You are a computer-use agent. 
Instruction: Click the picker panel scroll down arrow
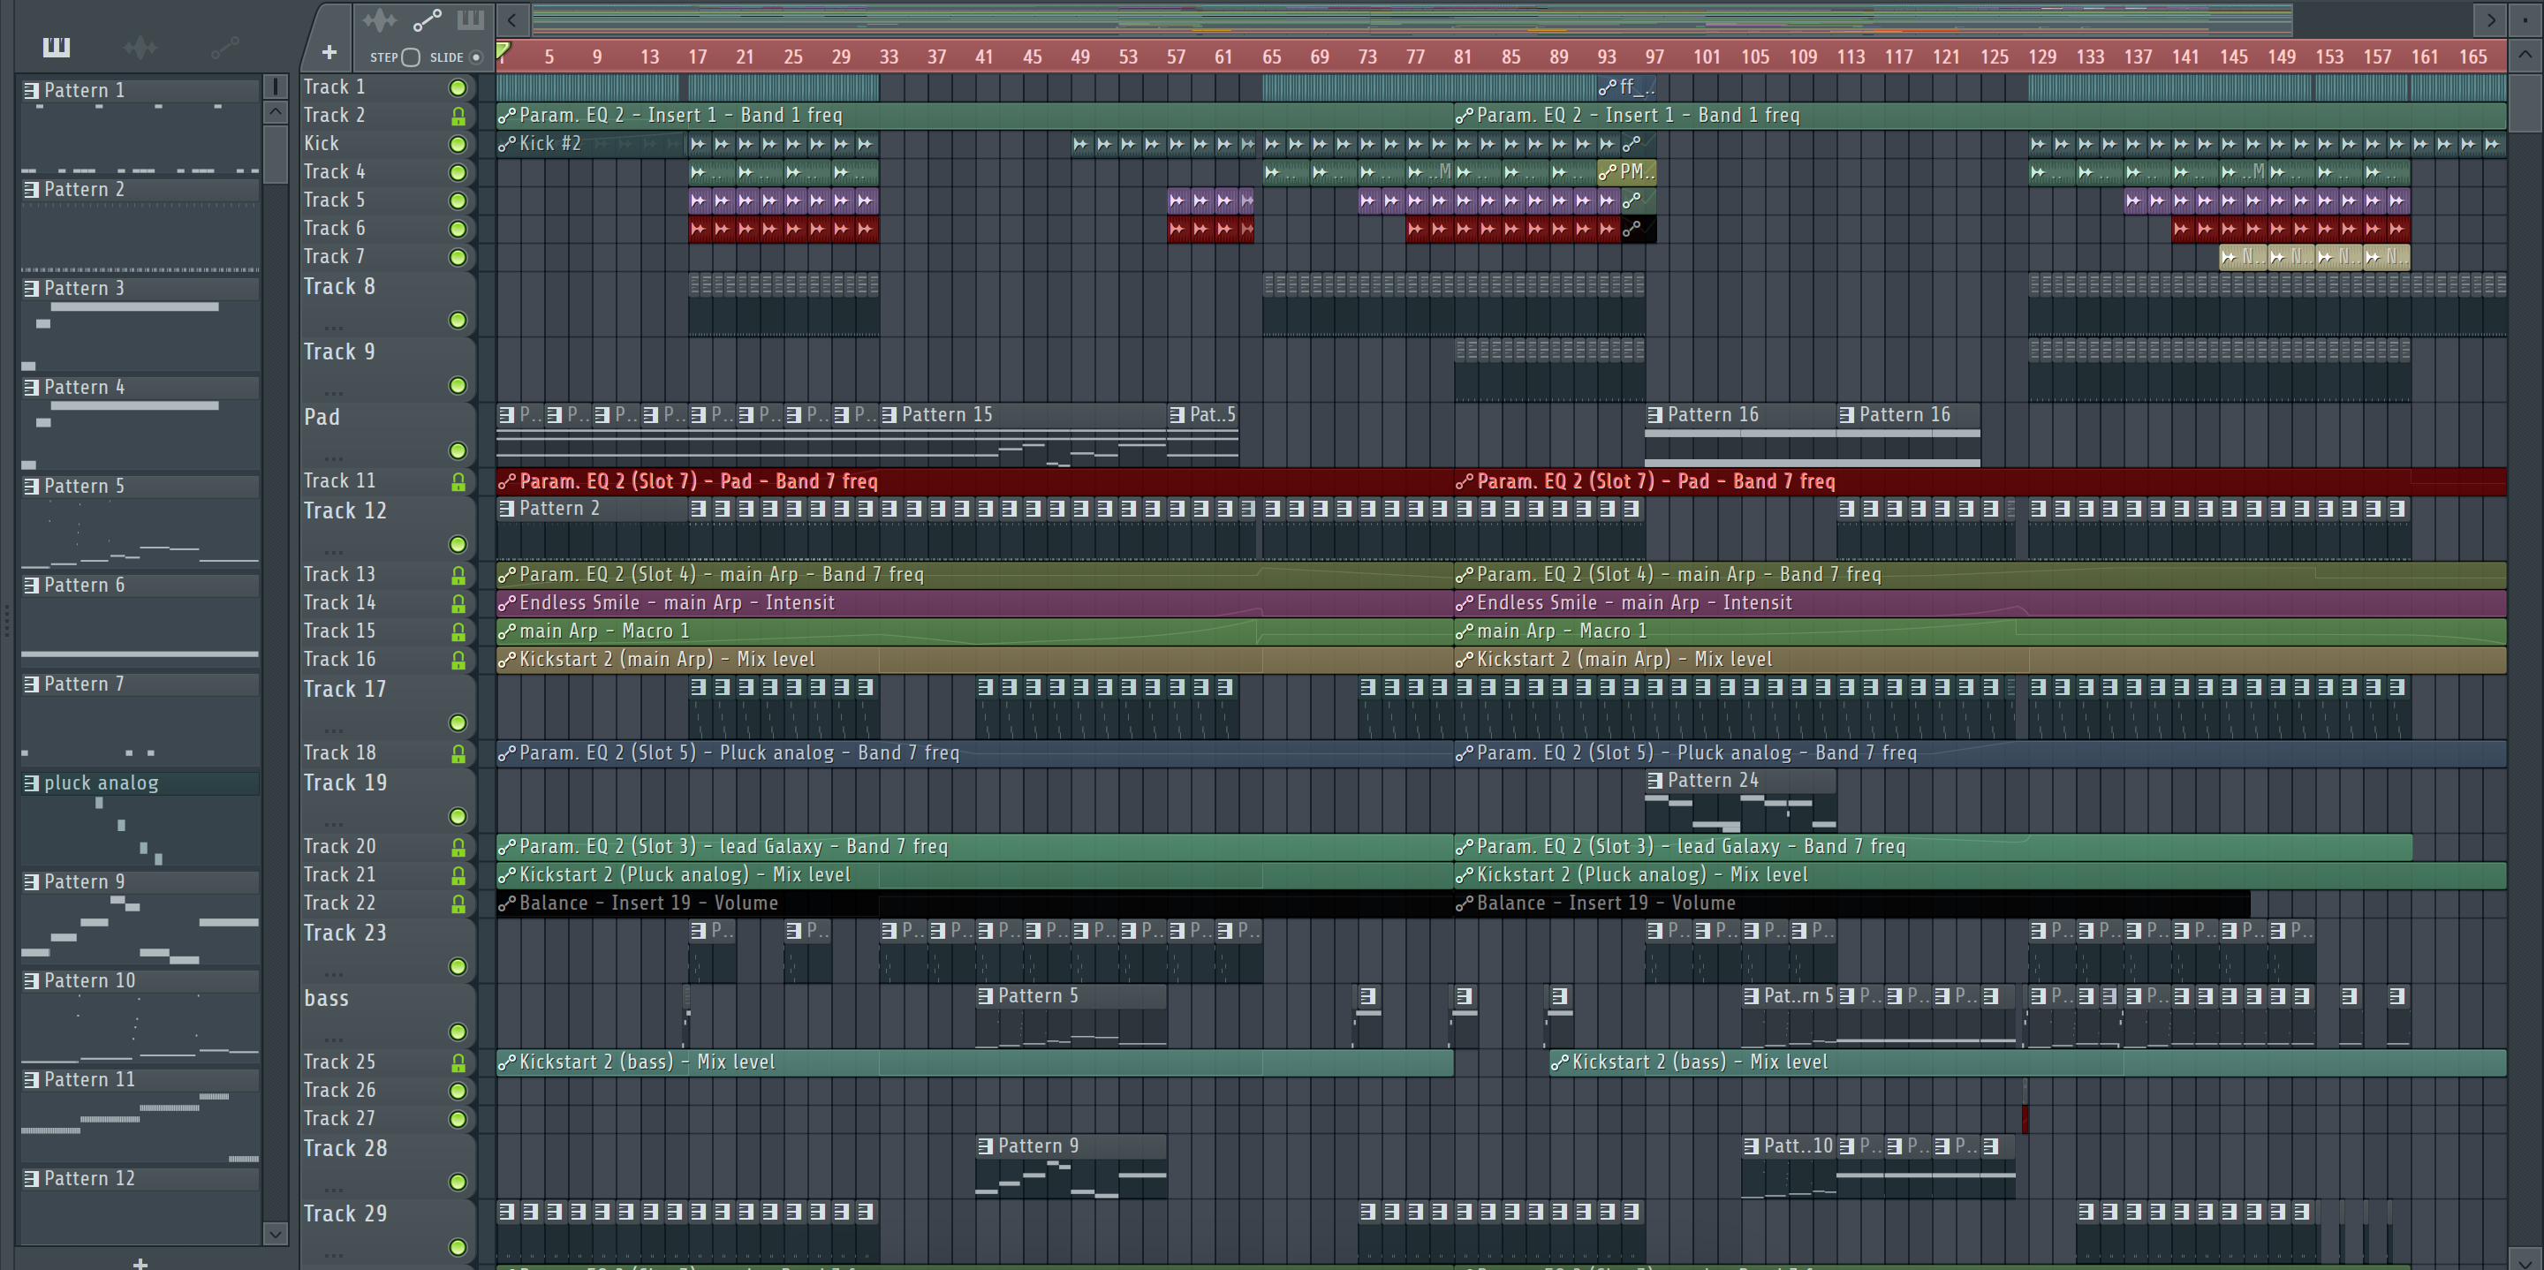(276, 1233)
